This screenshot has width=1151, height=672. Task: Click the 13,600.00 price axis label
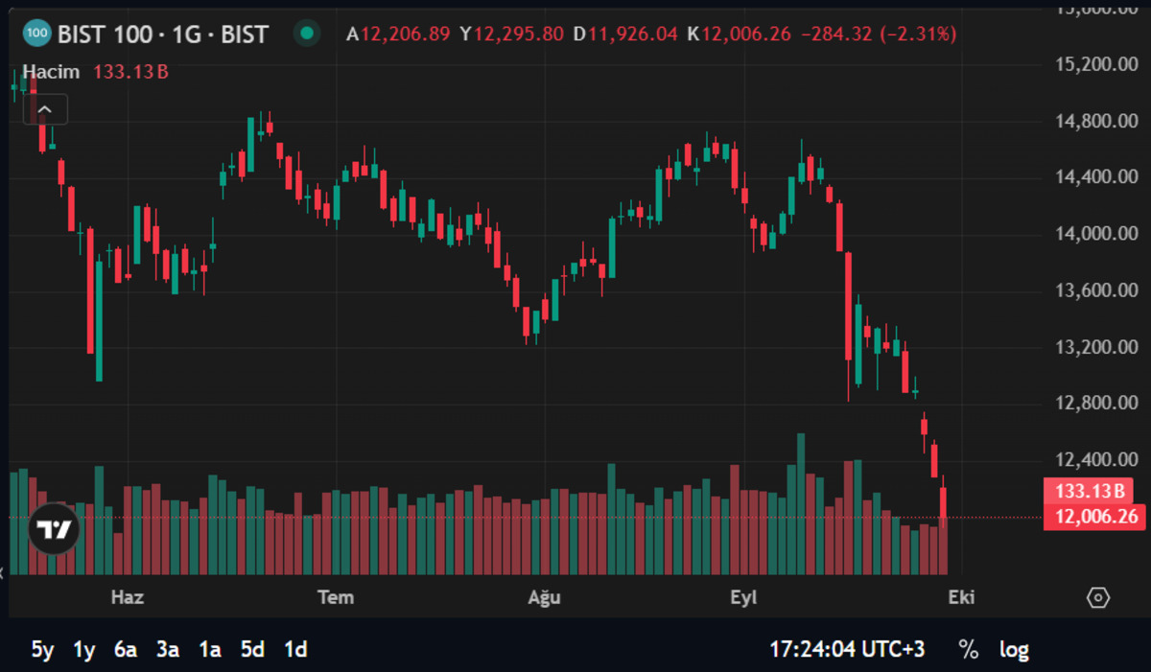pos(1095,290)
